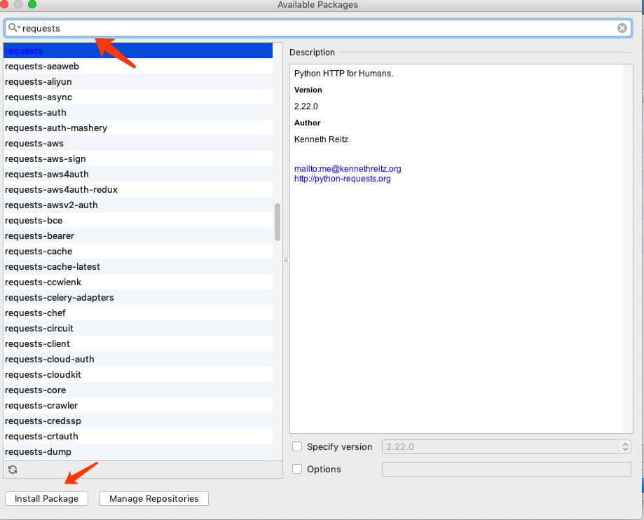Screen dimensions: 644x520
Task: Select the highlighted requests package
Action: pyautogui.click(x=138, y=50)
